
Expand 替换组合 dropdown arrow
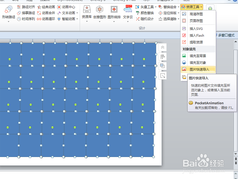[178, 7]
